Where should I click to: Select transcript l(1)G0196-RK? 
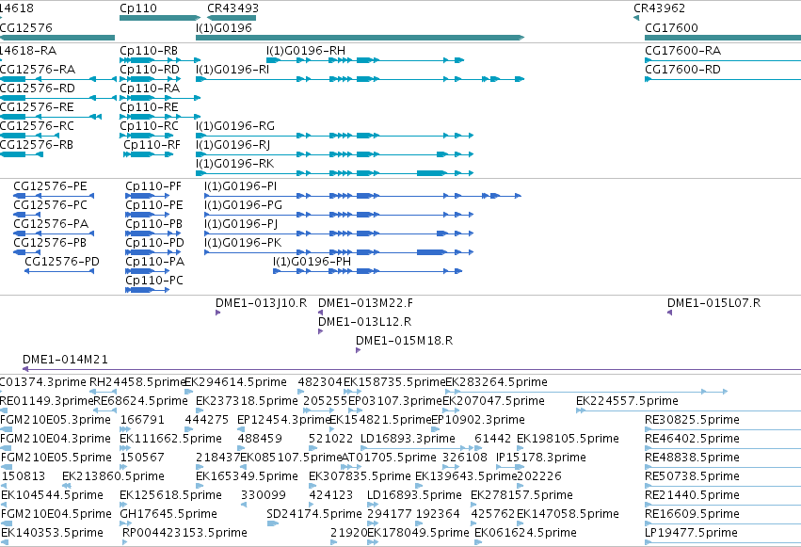(x=334, y=173)
